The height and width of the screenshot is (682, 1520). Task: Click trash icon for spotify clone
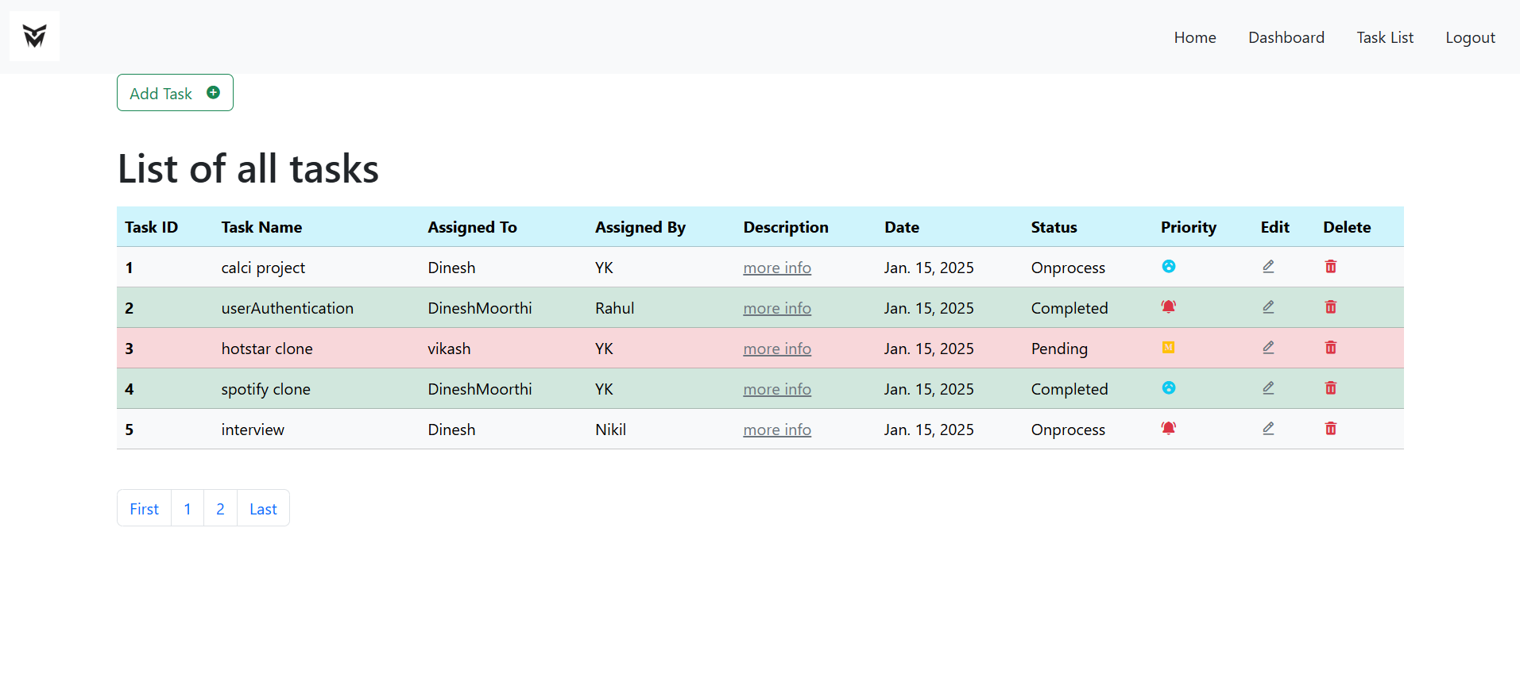click(1331, 388)
